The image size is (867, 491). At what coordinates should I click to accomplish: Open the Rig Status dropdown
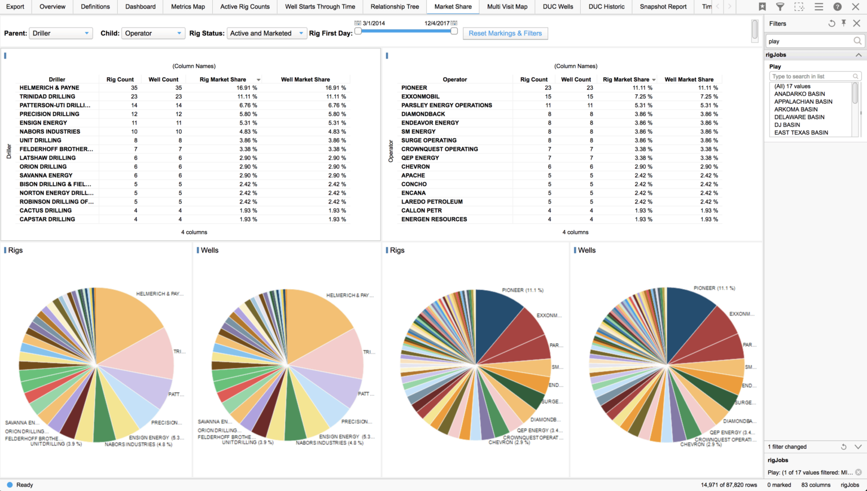click(266, 33)
